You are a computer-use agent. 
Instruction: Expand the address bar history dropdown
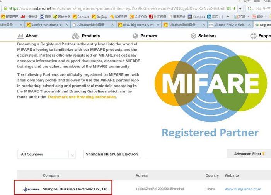(x=240, y=8)
